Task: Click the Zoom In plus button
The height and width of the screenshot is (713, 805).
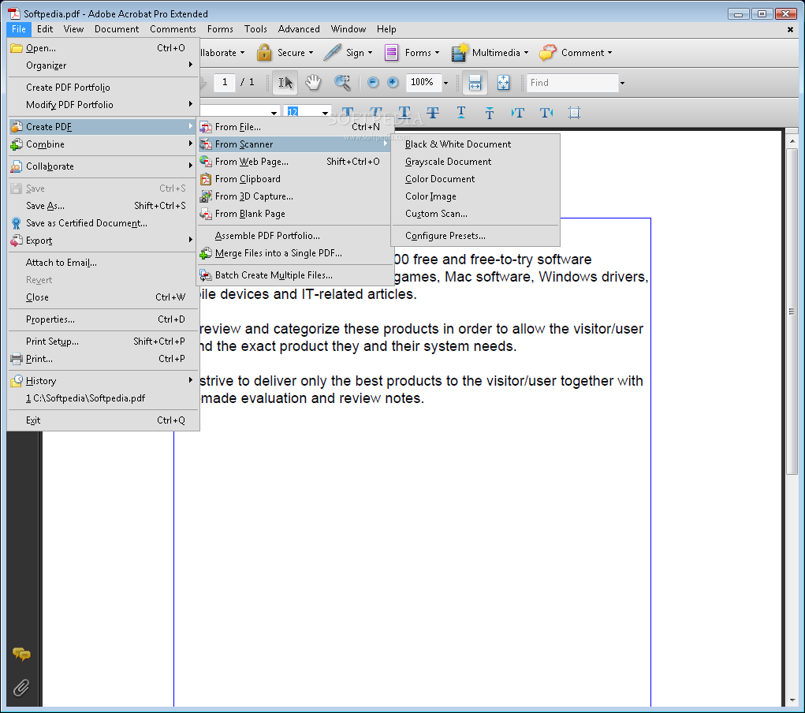Action: (393, 82)
